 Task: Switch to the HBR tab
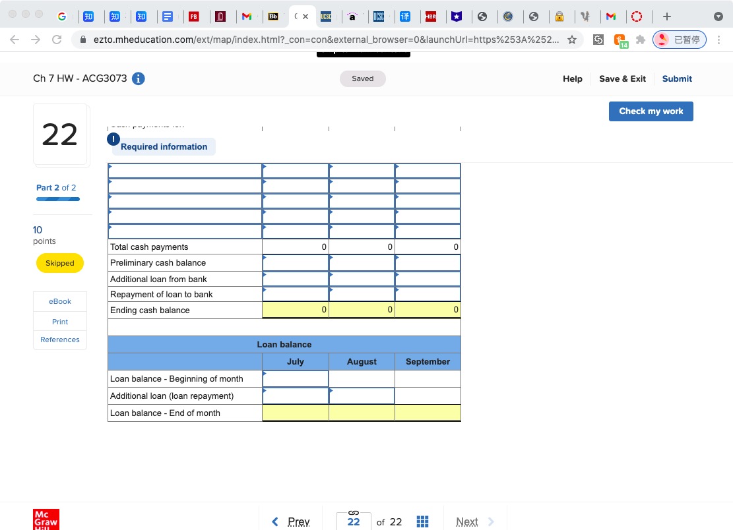(431, 16)
